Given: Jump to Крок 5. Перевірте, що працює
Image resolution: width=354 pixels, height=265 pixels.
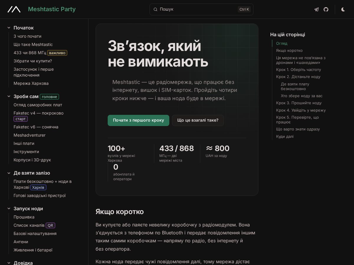Looking at the screenshot, I should pos(297,120).
